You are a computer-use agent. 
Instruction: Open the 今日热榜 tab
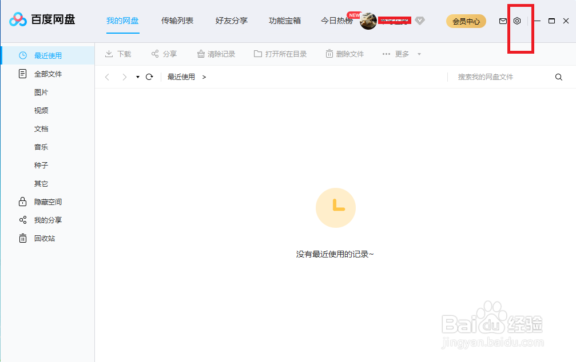pos(337,21)
